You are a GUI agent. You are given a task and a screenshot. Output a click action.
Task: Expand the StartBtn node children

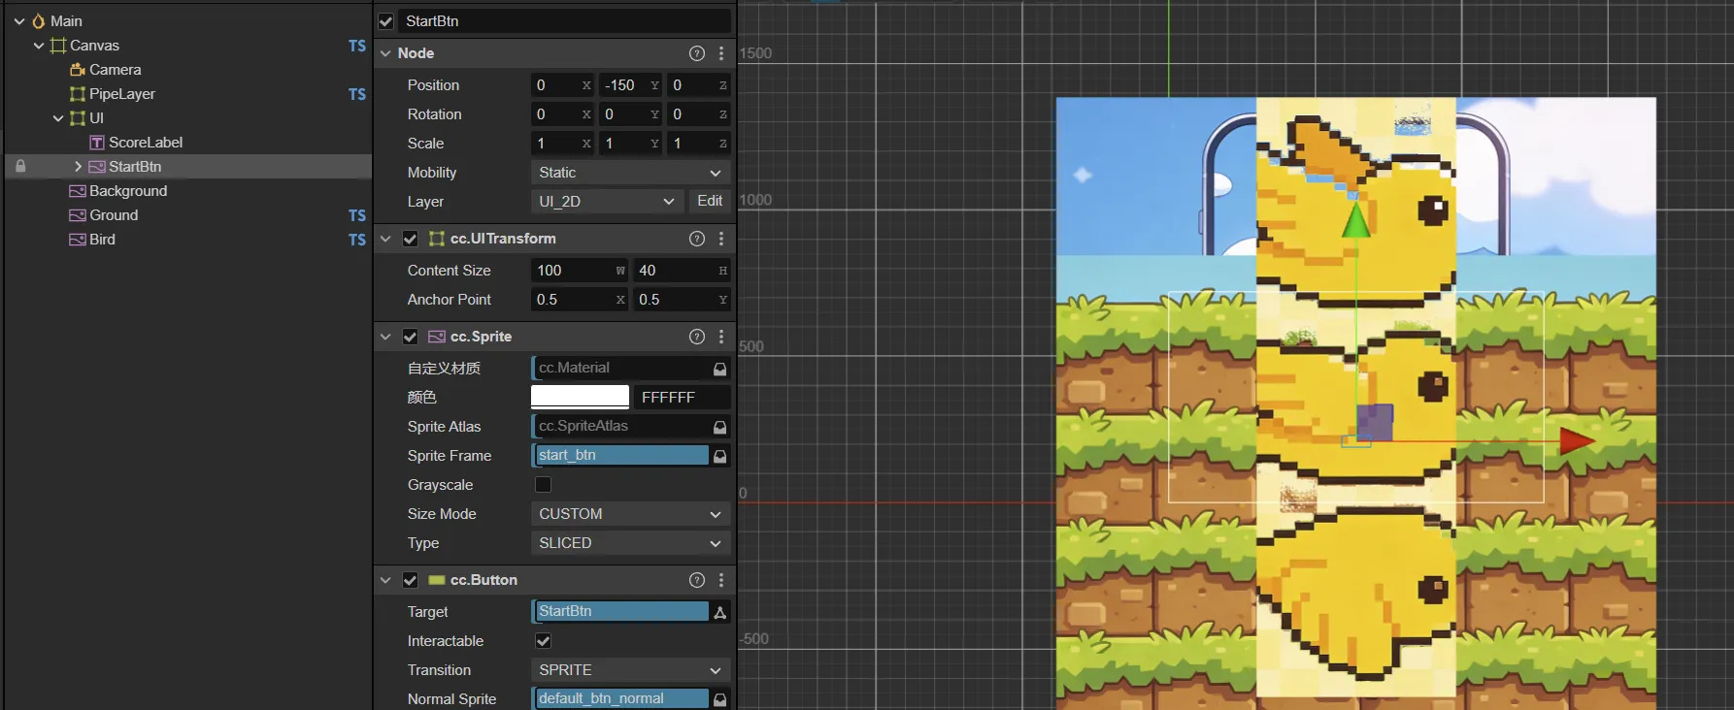(x=78, y=167)
